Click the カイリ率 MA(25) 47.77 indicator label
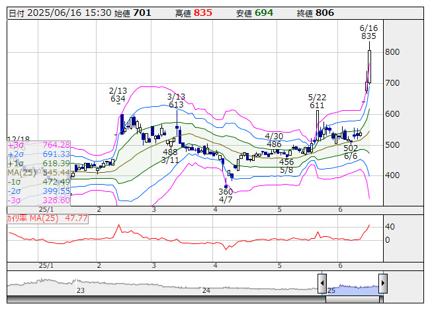The width and height of the screenshot is (432, 310). [x=48, y=219]
